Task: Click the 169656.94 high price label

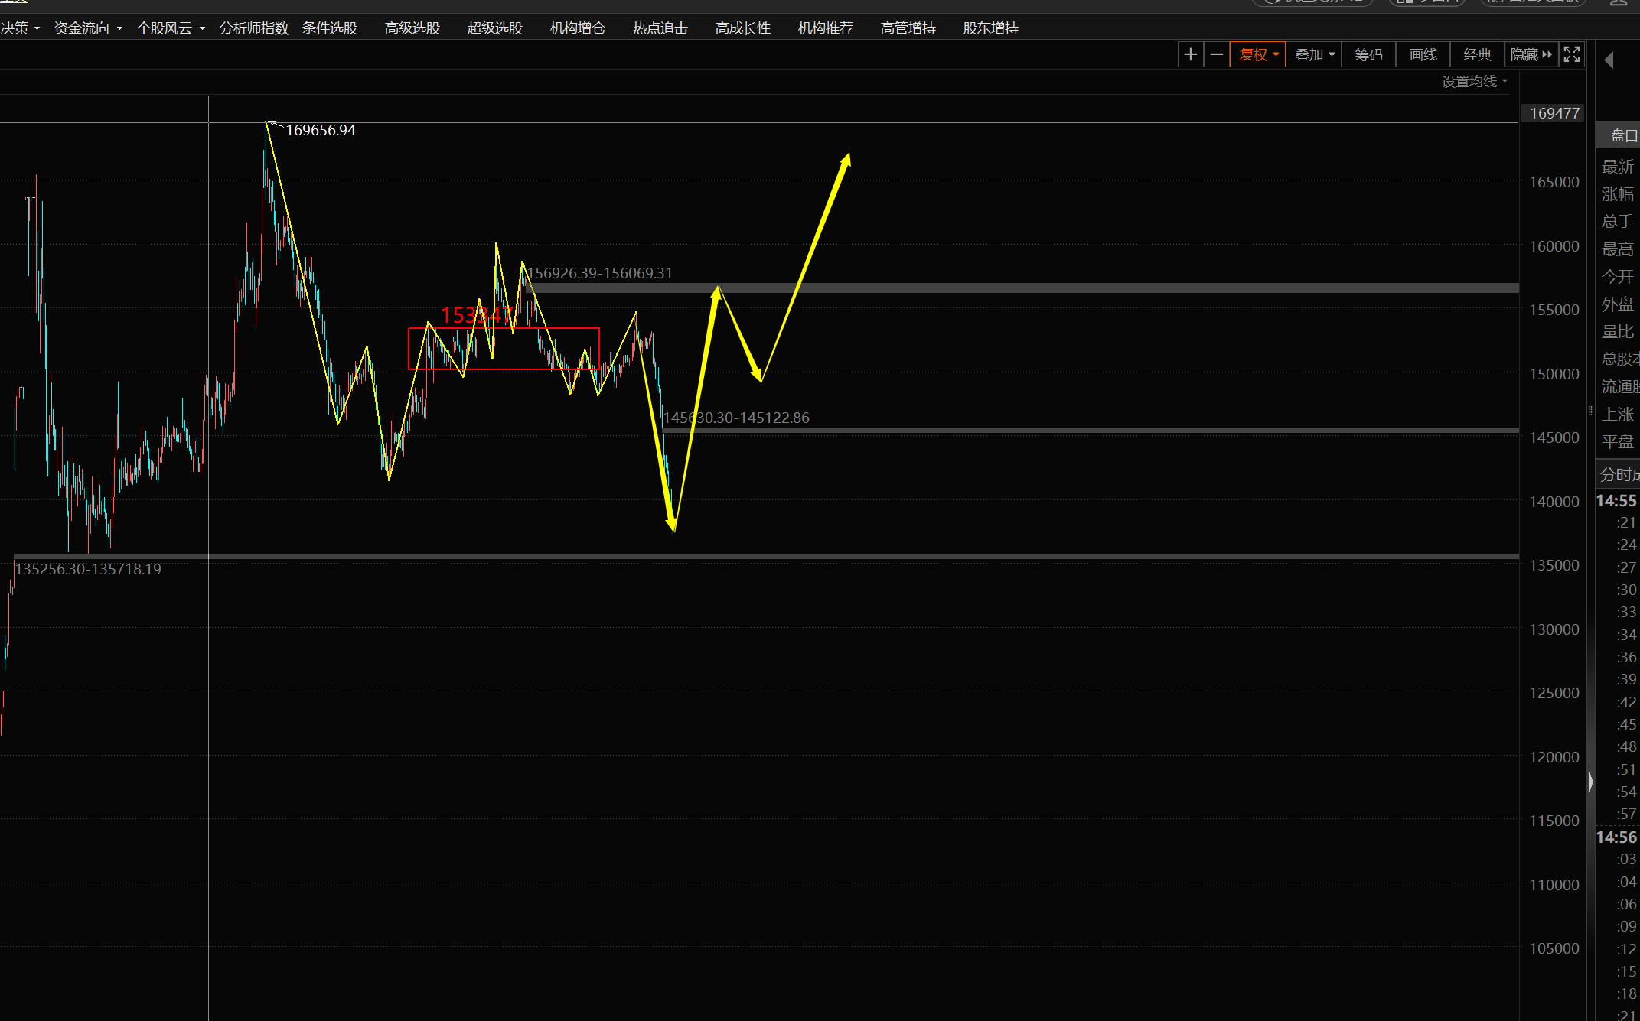Action: coord(321,131)
